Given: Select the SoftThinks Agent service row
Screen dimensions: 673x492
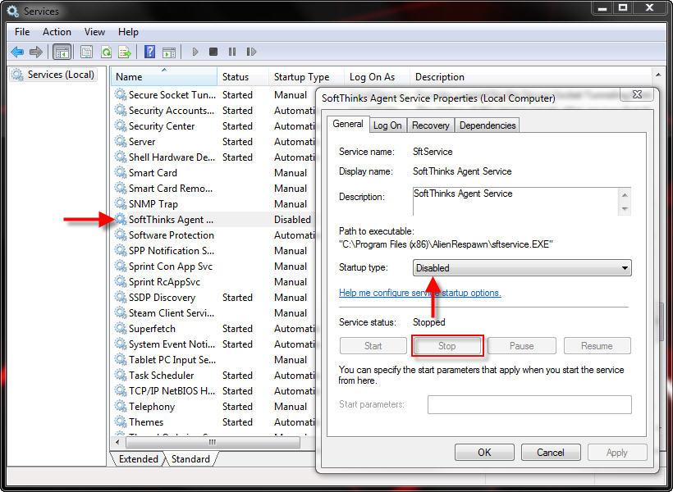Looking at the screenshot, I should point(213,219).
